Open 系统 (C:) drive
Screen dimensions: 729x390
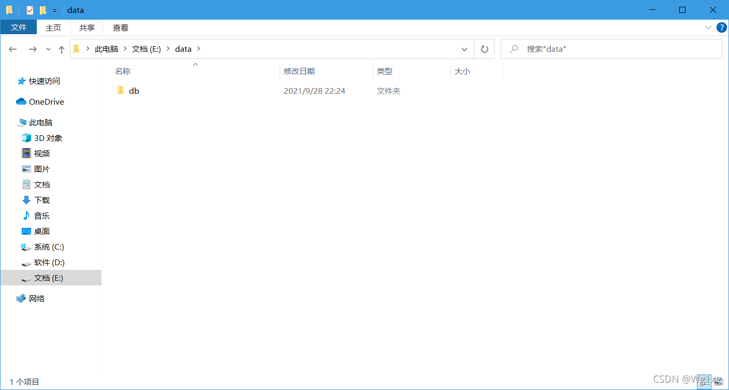click(x=49, y=247)
